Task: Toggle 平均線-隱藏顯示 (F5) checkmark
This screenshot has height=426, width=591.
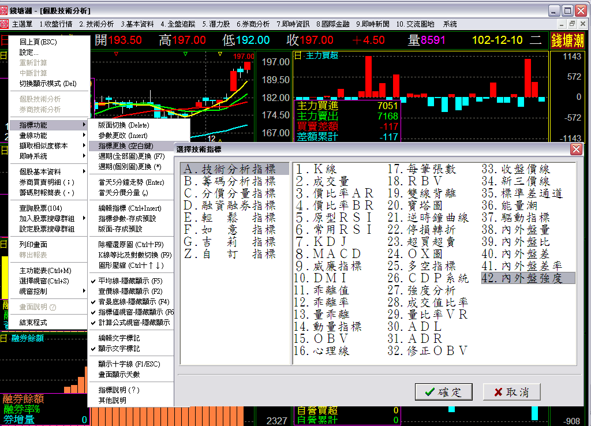Action: (x=130, y=281)
